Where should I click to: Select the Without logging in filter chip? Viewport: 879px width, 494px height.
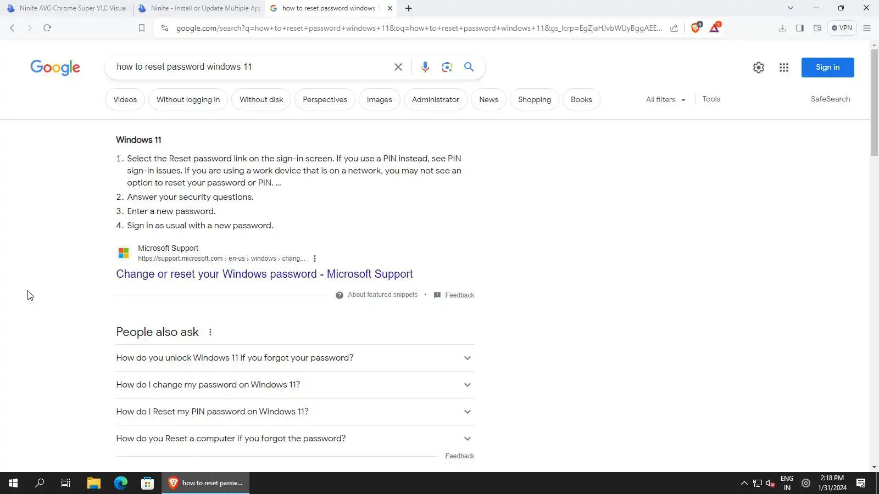point(188,99)
